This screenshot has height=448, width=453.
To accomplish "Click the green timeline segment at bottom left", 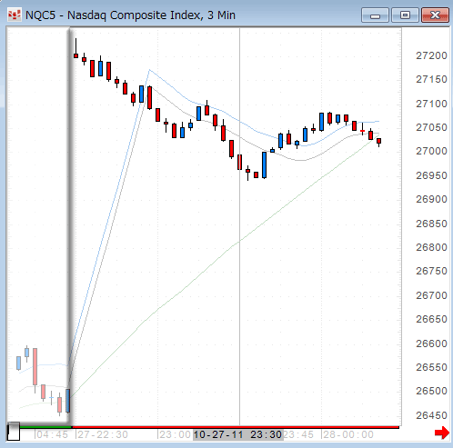I will pos(45,427).
